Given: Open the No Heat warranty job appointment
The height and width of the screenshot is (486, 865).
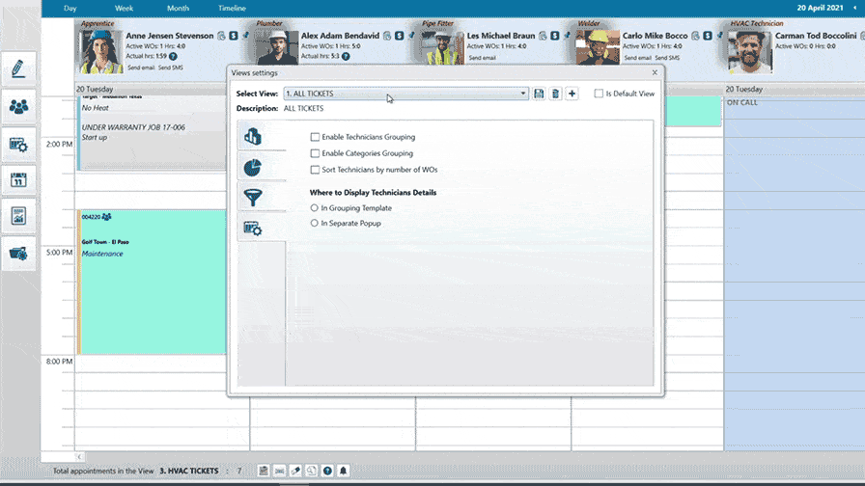Looking at the screenshot, I should (x=153, y=132).
